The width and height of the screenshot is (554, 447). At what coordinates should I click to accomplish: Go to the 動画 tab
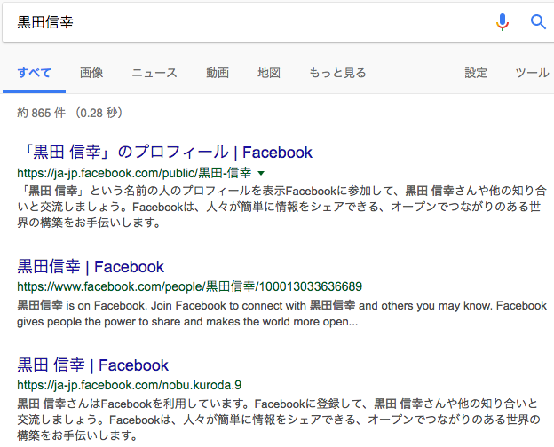pos(218,73)
